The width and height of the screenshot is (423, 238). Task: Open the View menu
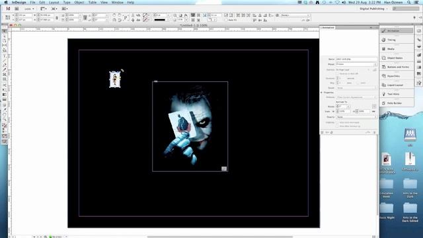[104, 3]
